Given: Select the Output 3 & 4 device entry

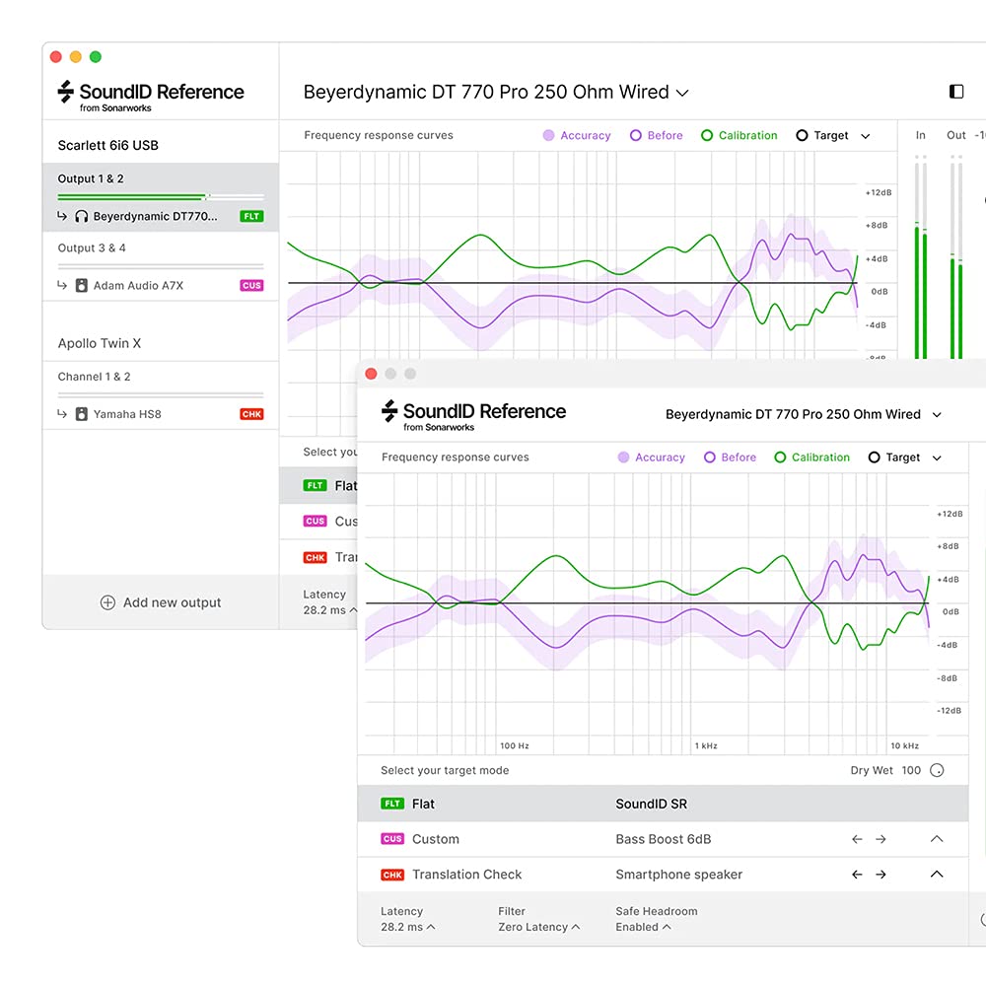Looking at the screenshot, I should click(92, 248).
